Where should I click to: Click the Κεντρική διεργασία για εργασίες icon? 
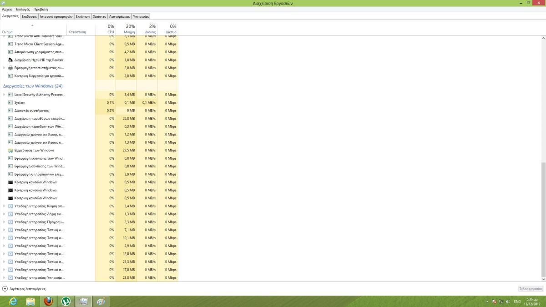10,76
